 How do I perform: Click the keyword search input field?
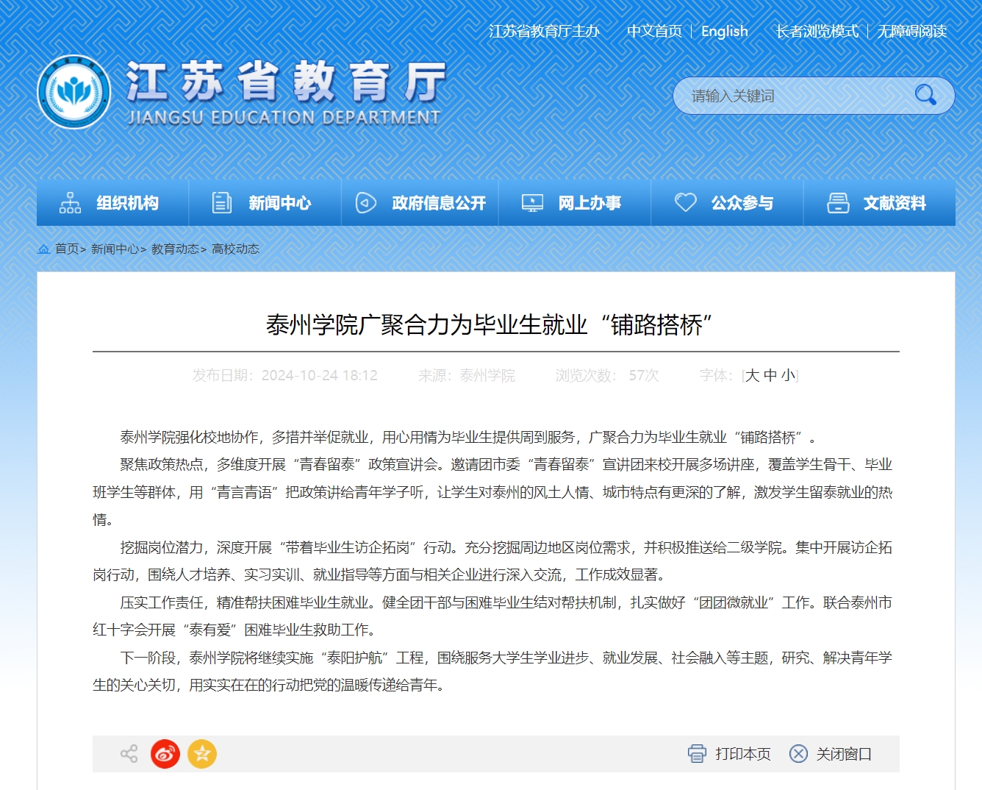pyautogui.click(x=794, y=96)
